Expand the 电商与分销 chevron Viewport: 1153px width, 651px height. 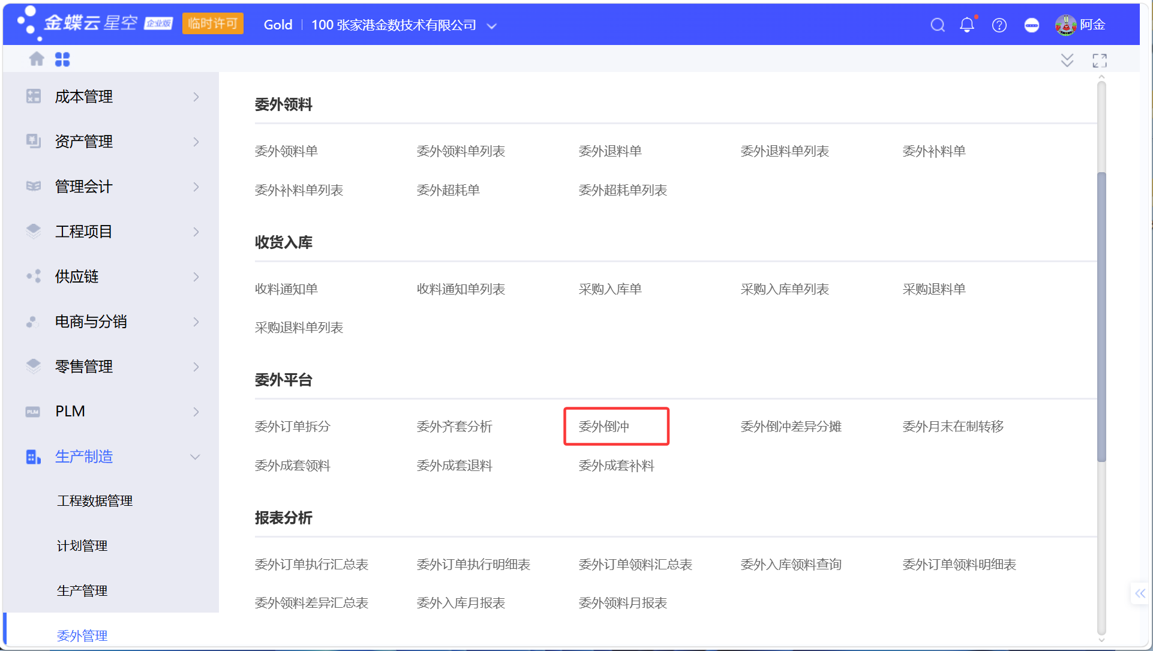[x=196, y=322]
